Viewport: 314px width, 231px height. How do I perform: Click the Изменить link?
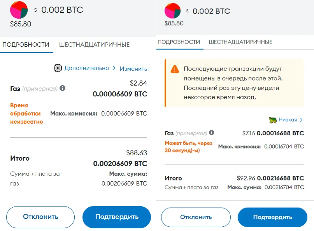(x=133, y=68)
